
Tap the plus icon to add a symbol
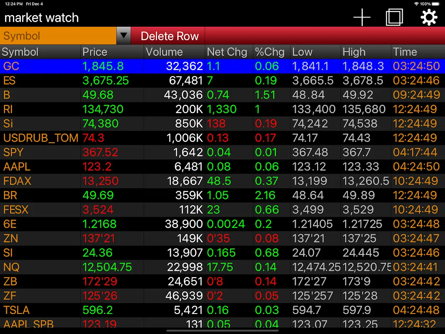(x=362, y=18)
